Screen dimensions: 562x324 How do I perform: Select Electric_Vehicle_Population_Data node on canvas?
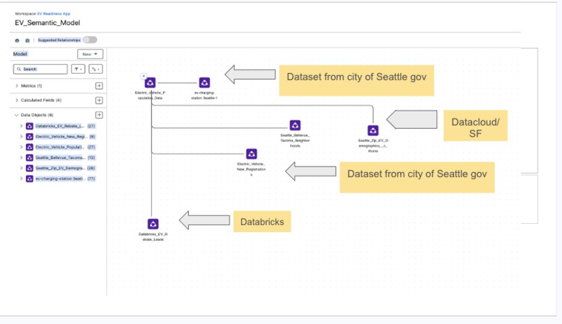pos(150,83)
